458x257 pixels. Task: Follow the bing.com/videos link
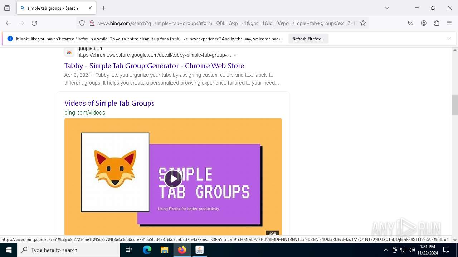click(85, 112)
